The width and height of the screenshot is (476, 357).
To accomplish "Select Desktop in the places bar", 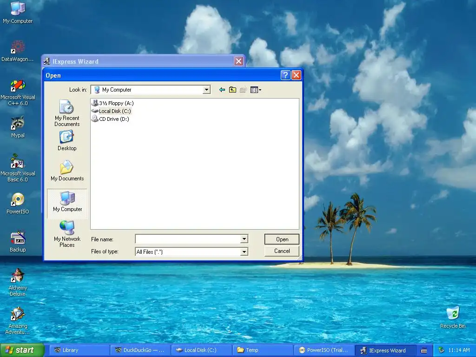I will coord(67,140).
